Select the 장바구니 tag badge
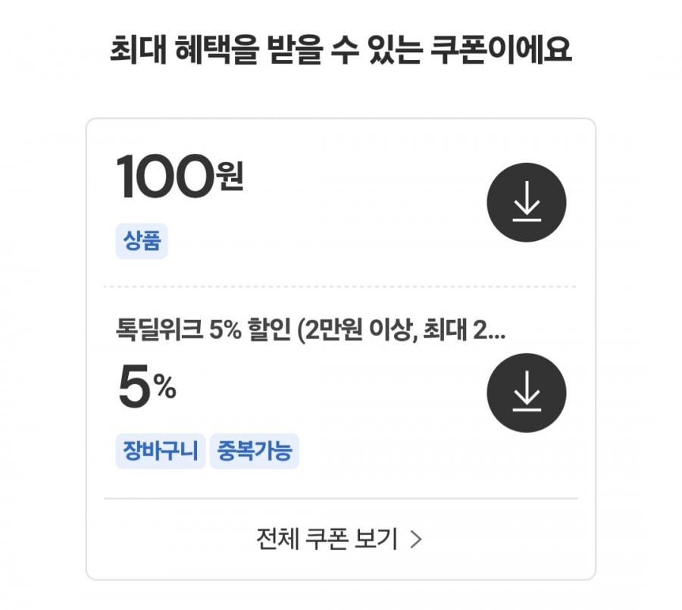The height and width of the screenshot is (610, 682). (161, 451)
